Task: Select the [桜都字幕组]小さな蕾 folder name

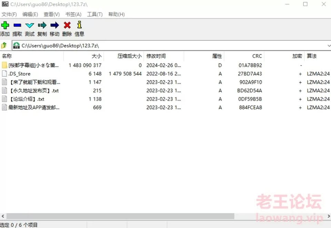Action: coord(33,65)
